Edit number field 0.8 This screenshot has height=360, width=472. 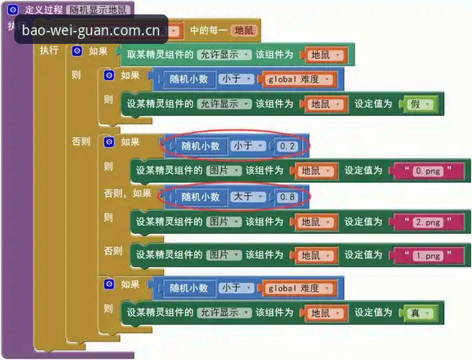click(x=287, y=197)
